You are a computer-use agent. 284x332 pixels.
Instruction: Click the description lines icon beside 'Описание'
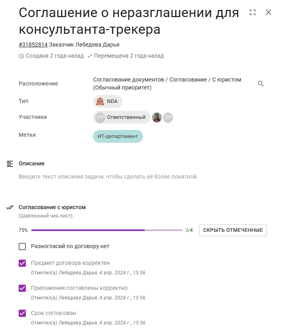11,163
